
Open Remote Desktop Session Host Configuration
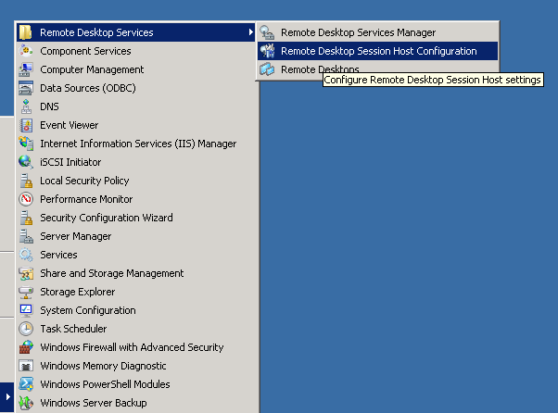377,51
